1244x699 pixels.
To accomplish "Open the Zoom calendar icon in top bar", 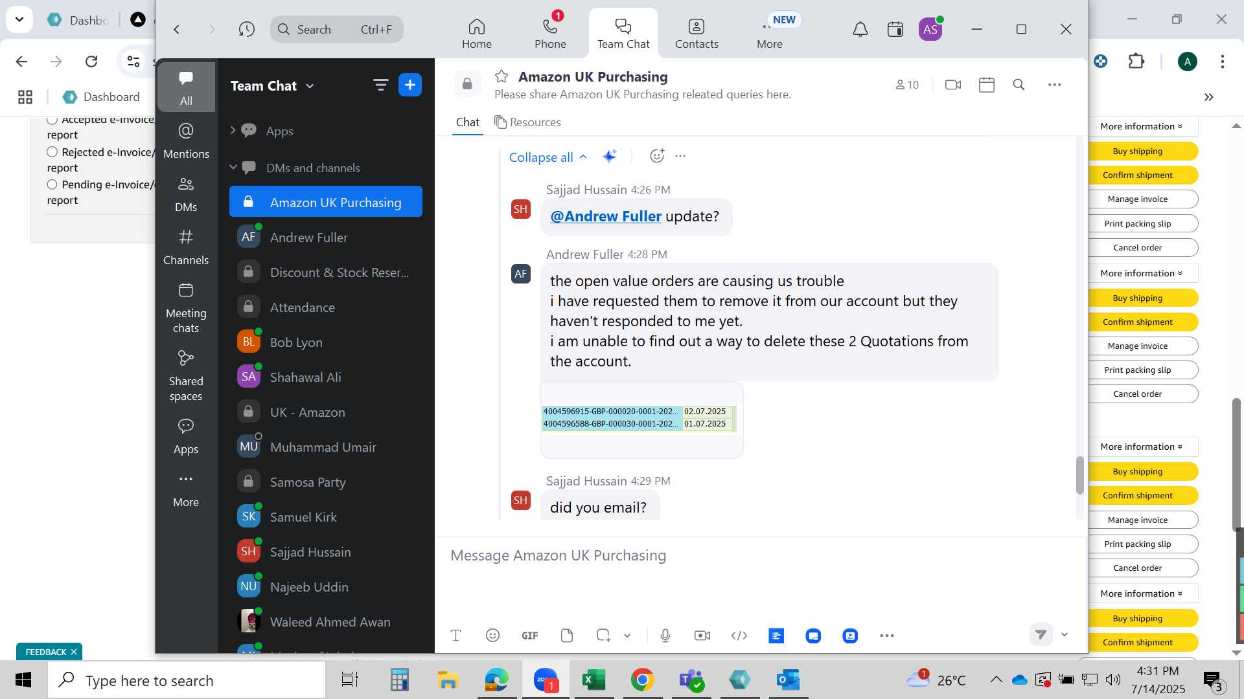I will pos(895,29).
